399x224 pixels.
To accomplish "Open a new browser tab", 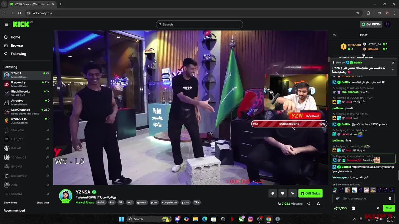I will [x=60, y=4].
